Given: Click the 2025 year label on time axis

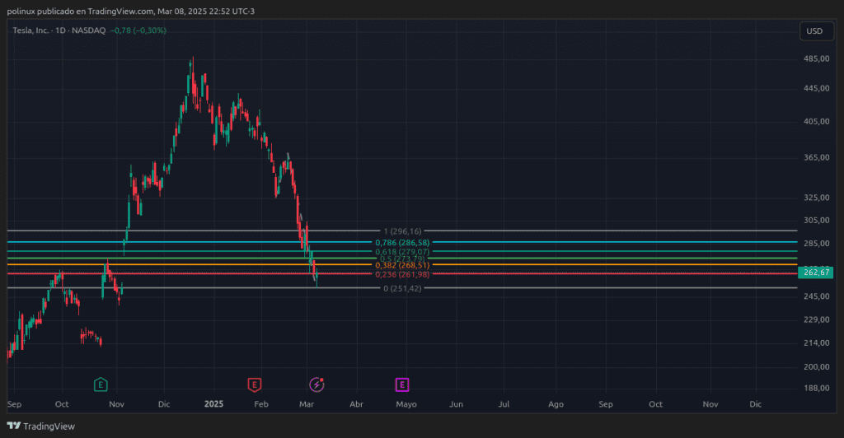Looking at the screenshot, I should coord(213,404).
